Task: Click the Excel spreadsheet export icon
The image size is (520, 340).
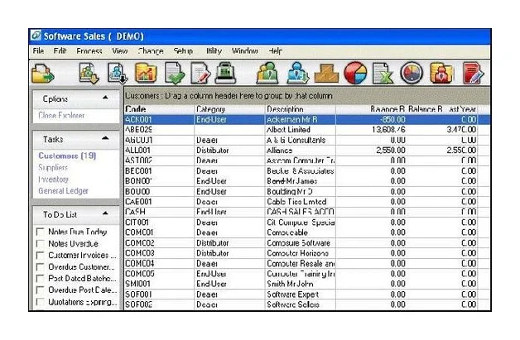Action: (383, 74)
